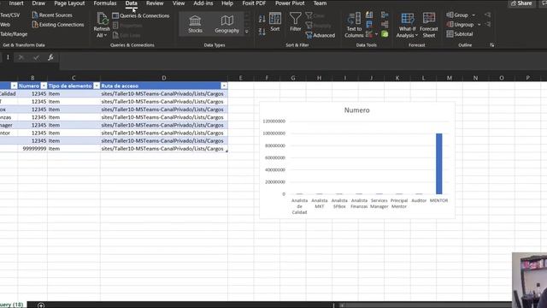547x308 pixels.
Task: Select column H header
Action: pyautogui.click(x=319, y=78)
